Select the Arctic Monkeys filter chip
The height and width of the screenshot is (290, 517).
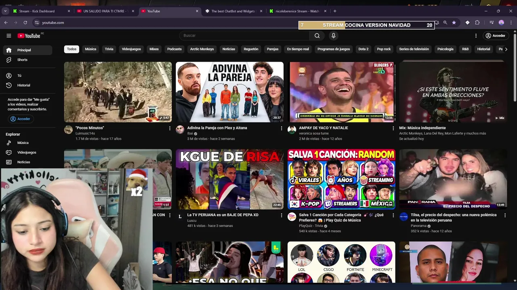(x=202, y=49)
